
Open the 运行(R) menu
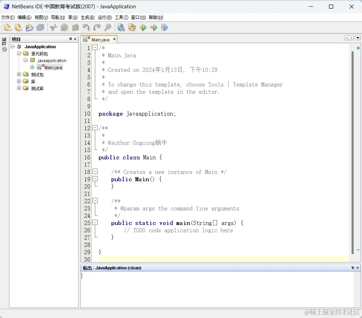(x=105, y=18)
